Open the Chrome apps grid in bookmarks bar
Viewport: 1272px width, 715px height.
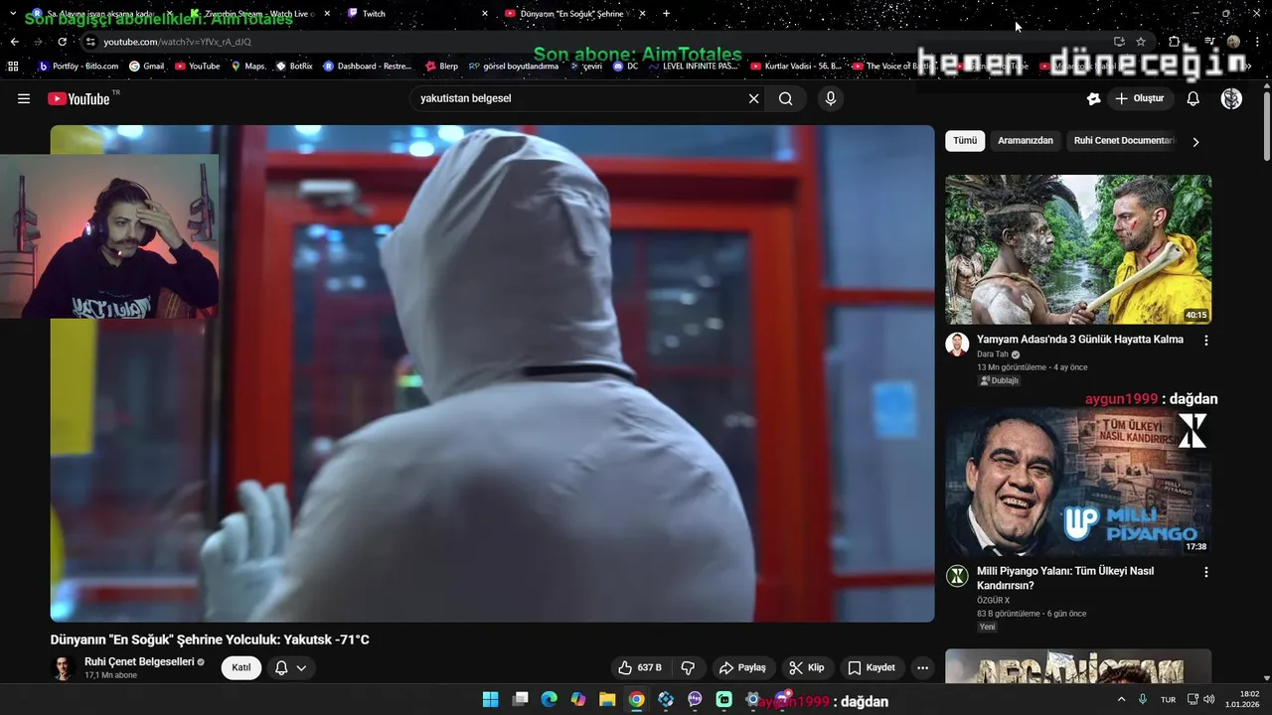click(13, 67)
